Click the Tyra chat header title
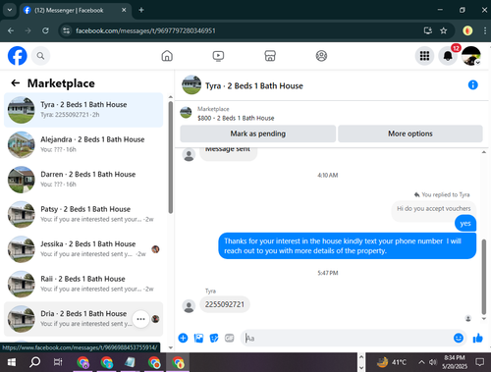491x372 pixels. [x=254, y=85]
